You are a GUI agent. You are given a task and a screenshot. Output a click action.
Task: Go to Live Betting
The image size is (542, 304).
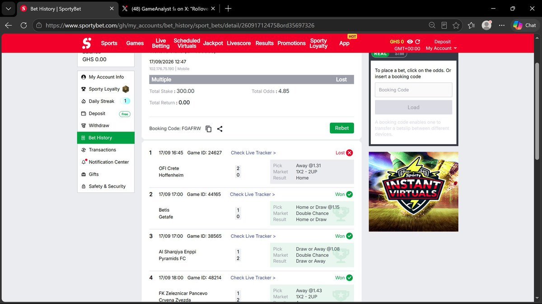click(161, 43)
